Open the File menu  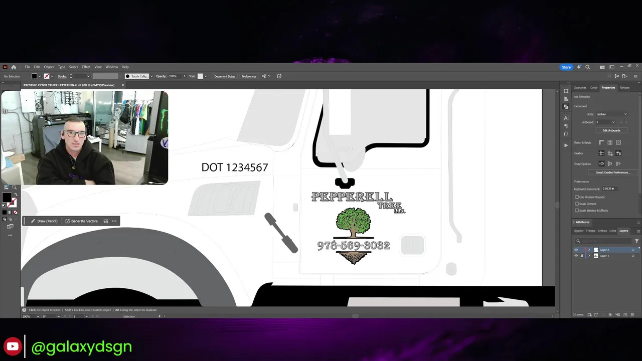[x=28, y=67]
